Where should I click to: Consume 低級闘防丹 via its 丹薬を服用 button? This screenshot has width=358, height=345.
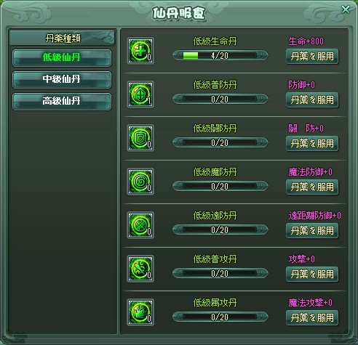tap(312, 144)
